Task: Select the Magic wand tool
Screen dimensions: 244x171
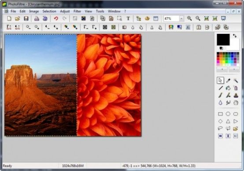Action: (x=236, y=80)
